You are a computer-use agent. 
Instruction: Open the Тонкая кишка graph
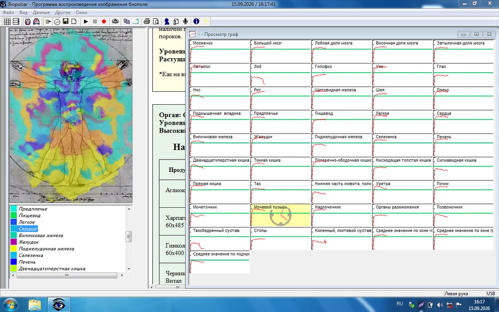click(x=280, y=168)
